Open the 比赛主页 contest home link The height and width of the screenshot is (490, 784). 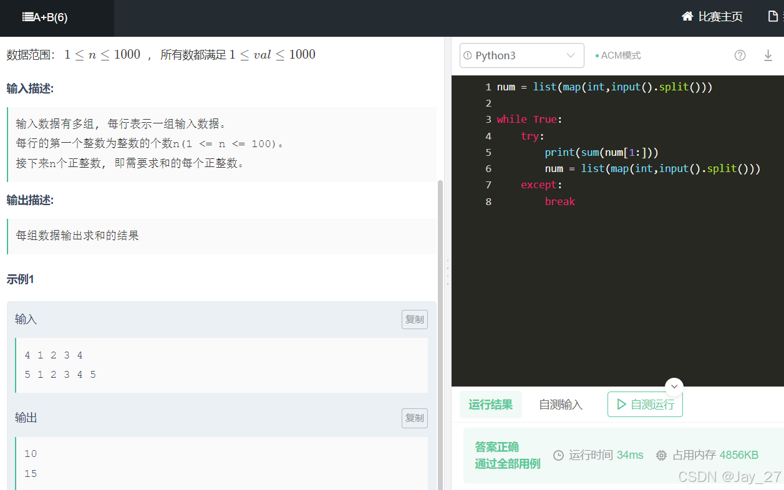[712, 17]
